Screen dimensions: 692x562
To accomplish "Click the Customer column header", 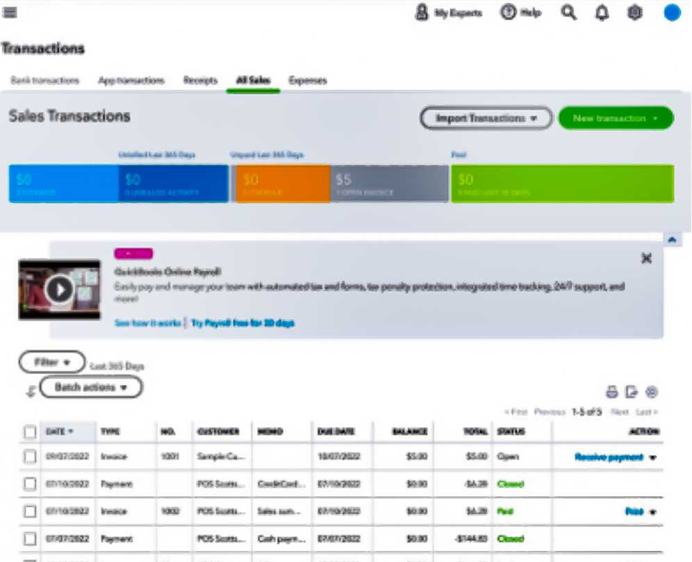I will [218, 431].
